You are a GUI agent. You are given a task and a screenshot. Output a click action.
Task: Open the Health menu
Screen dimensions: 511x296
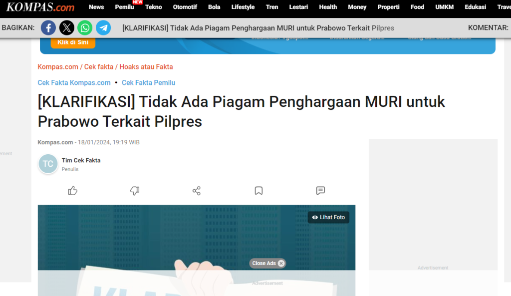(x=328, y=7)
